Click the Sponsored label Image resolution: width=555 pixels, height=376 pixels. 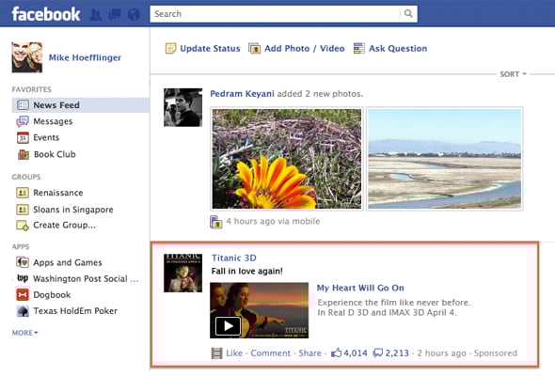coord(496,353)
